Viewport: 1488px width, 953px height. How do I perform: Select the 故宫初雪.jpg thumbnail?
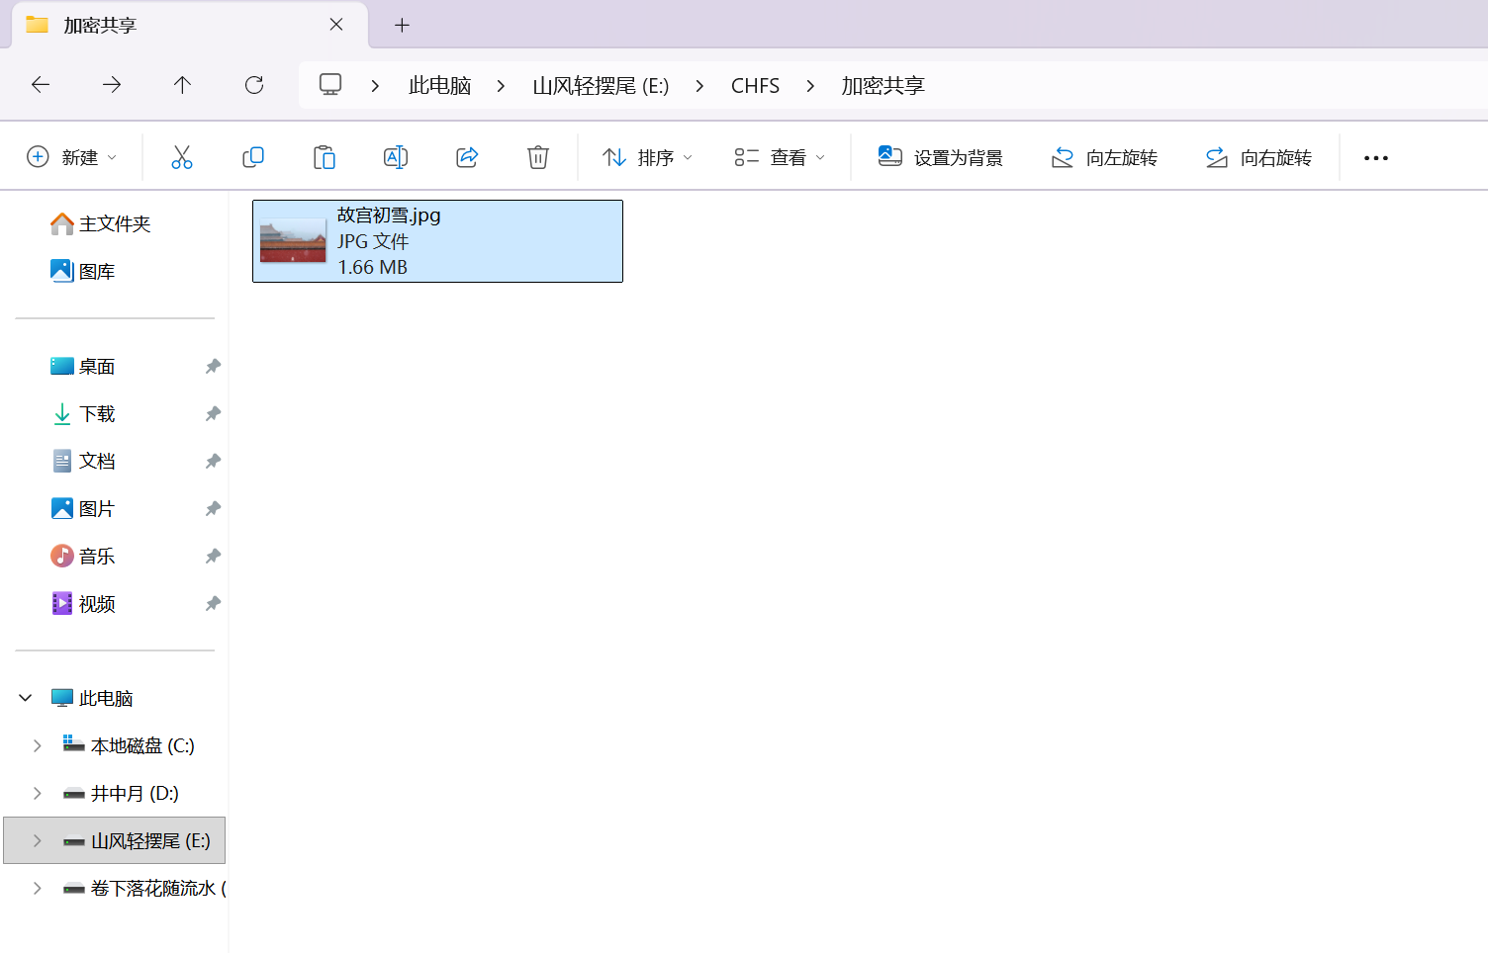(x=292, y=240)
